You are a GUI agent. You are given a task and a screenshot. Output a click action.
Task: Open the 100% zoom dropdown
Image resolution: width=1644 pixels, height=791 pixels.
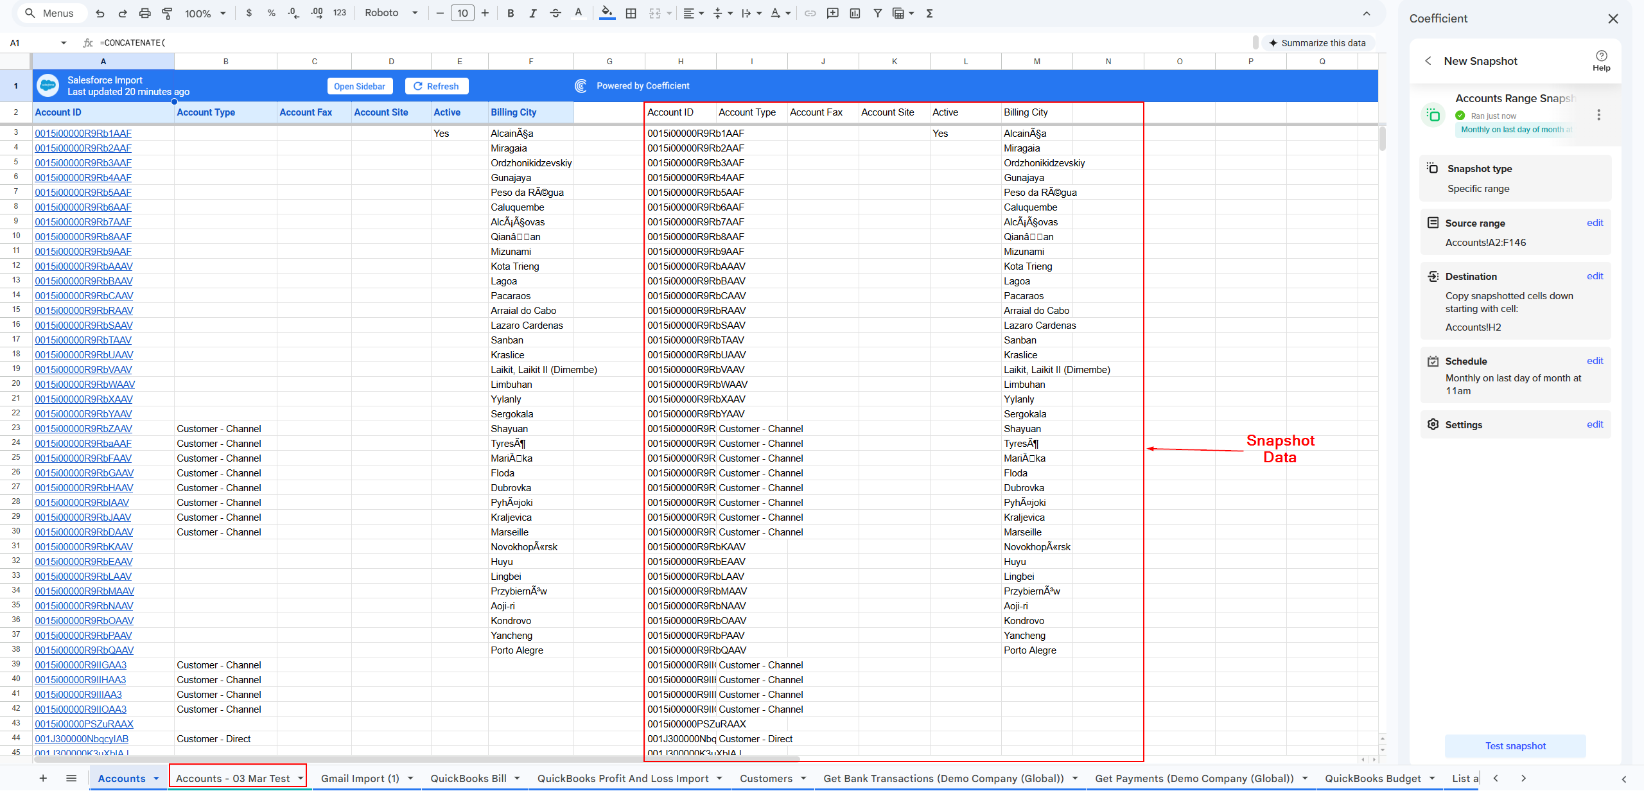205,13
